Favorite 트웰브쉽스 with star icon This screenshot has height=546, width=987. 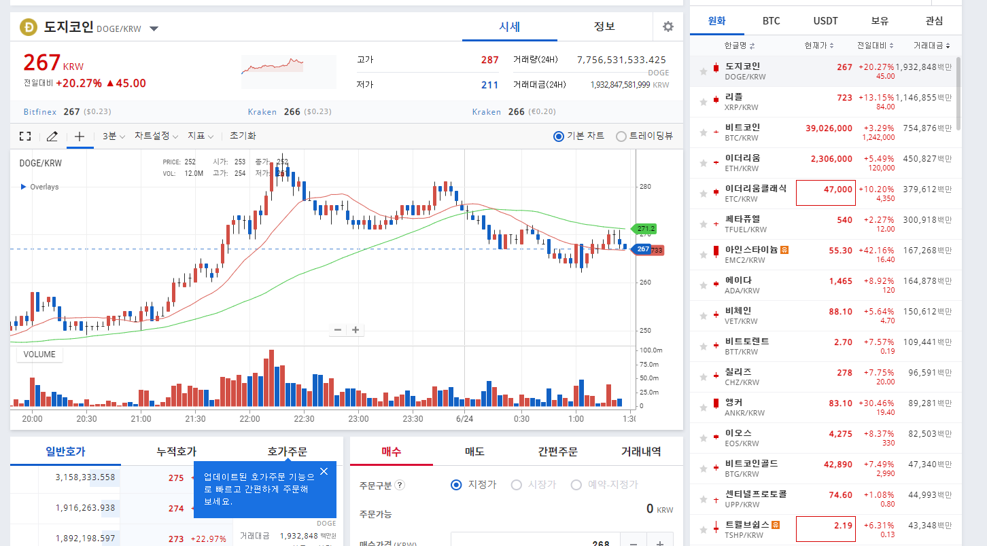coord(704,530)
